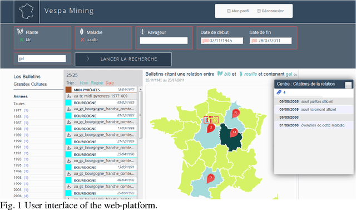Sort bulletins by Date
356x210 pixels.
[110, 83]
